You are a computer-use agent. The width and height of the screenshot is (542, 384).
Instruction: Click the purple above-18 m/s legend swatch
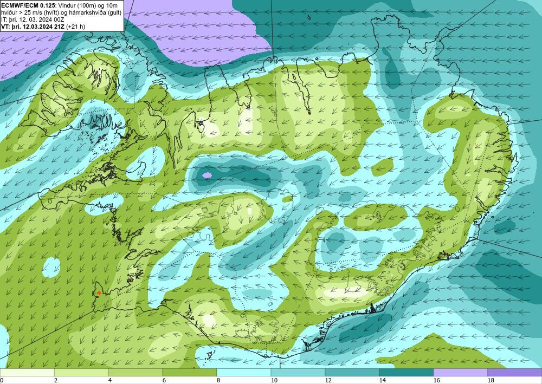pyautogui.click(x=515, y=373)
